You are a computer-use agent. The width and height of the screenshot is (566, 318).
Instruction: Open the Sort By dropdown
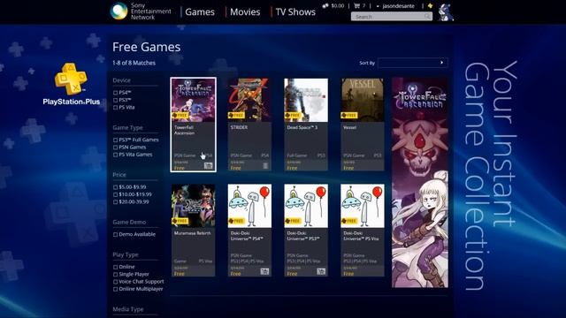[413, 63]
